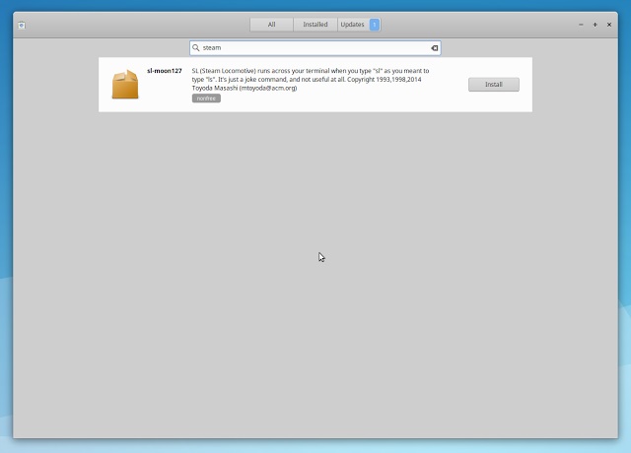This screenshot has width=631, height=453.
Task: Maximize the package manager window
Action: [x=595, y=25]
